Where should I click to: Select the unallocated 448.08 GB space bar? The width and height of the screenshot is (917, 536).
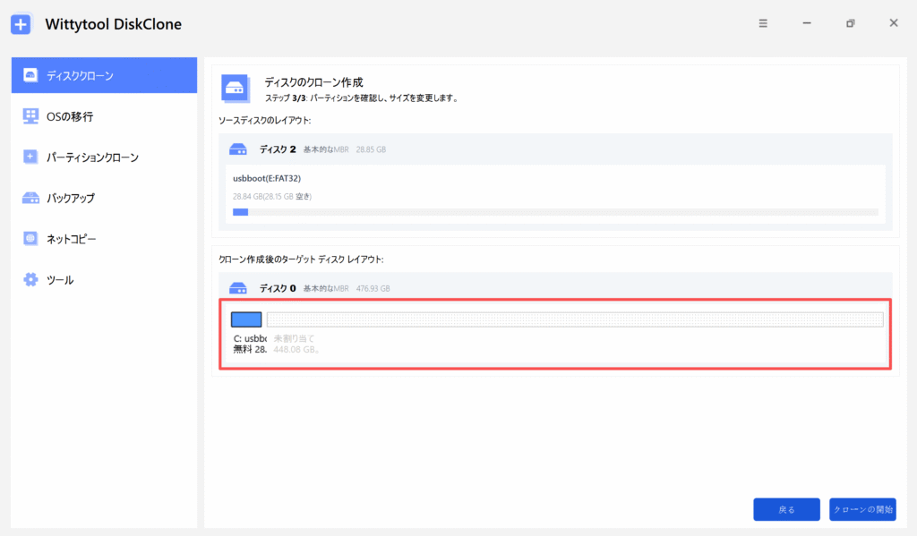click(x=575, y=319)
